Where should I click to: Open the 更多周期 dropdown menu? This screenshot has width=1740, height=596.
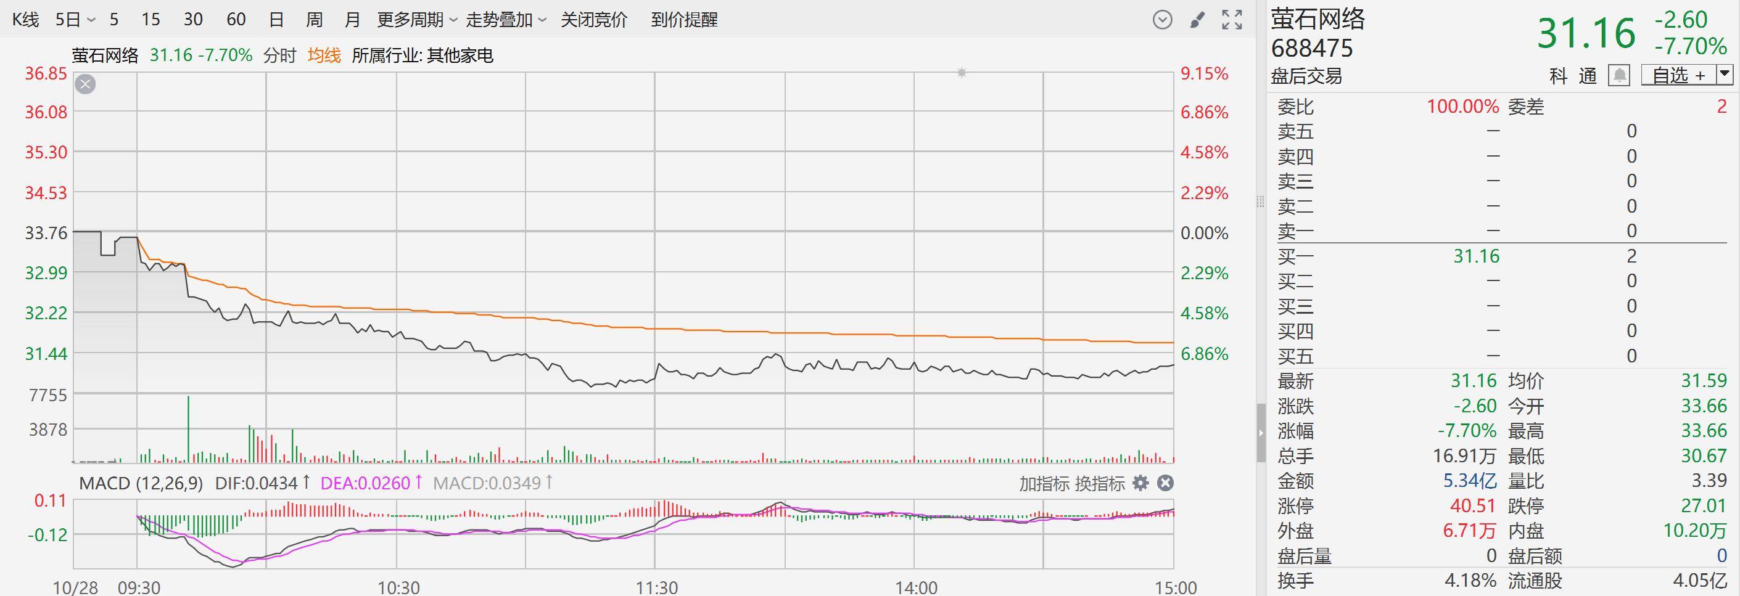click(417, 20)
